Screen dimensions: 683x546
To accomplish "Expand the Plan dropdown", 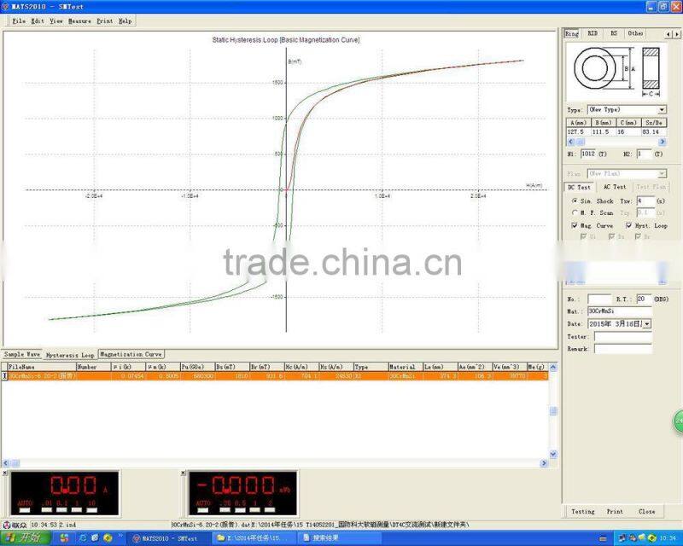I will 662,171.
